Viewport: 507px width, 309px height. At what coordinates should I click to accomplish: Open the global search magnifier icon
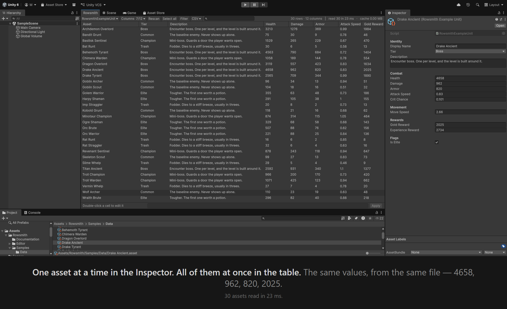coord(477,5)
